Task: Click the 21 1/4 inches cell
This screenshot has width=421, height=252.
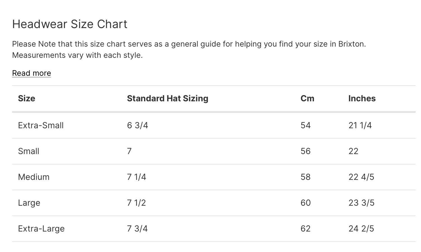Action: (x=360, y=125)
